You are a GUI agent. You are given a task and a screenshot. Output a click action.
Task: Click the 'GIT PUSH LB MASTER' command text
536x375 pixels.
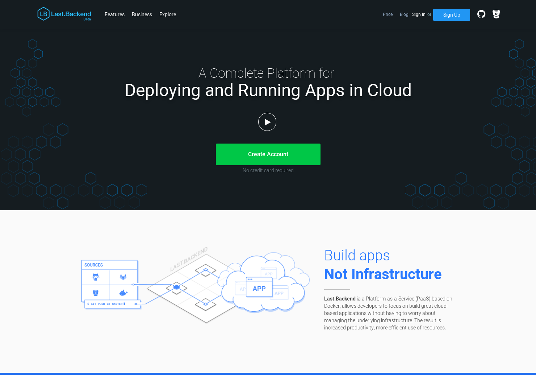(x=106, y=304)
